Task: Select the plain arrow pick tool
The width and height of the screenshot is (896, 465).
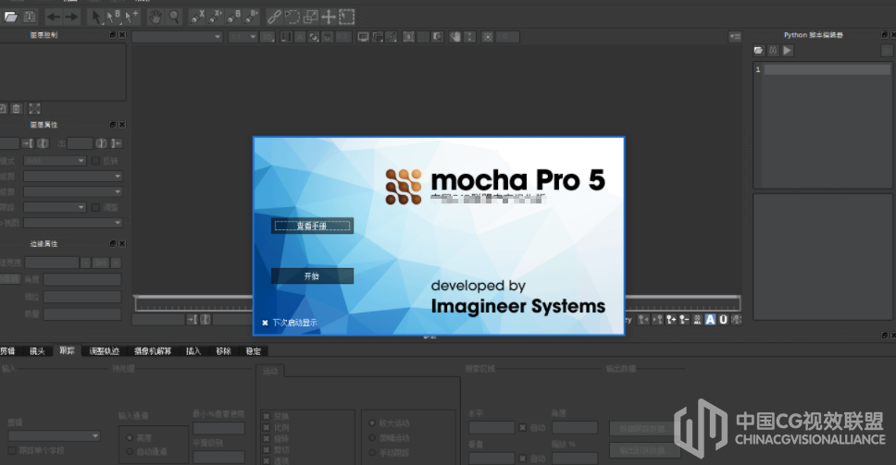Action: pos(96,18)
